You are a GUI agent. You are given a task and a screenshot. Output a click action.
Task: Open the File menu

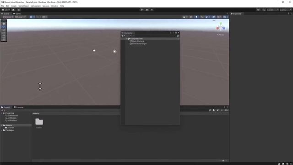3,6
